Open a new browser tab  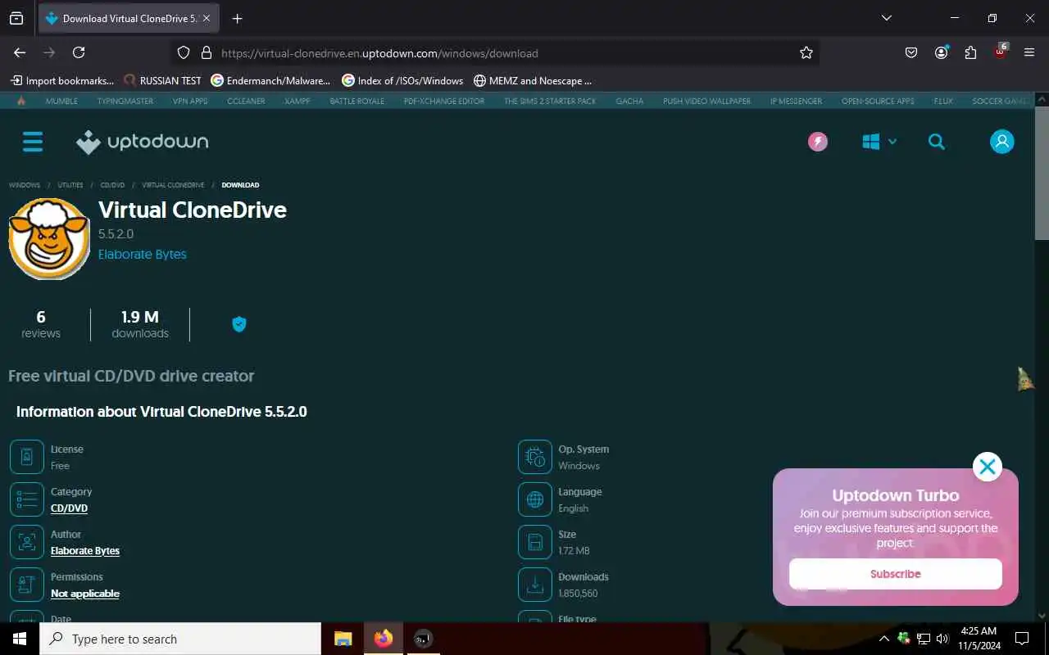click(238, 18)
